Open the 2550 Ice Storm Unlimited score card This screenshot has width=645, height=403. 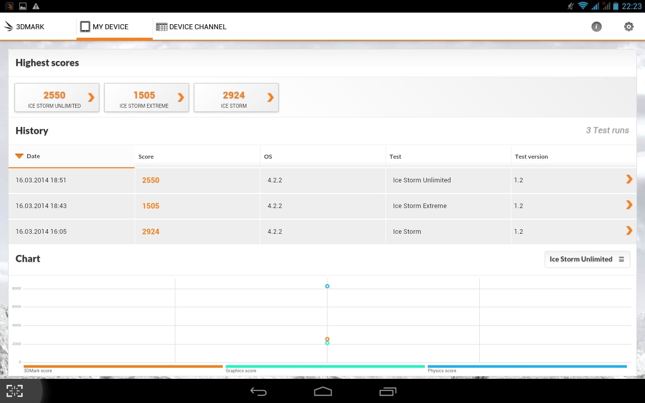pos(57,98)
